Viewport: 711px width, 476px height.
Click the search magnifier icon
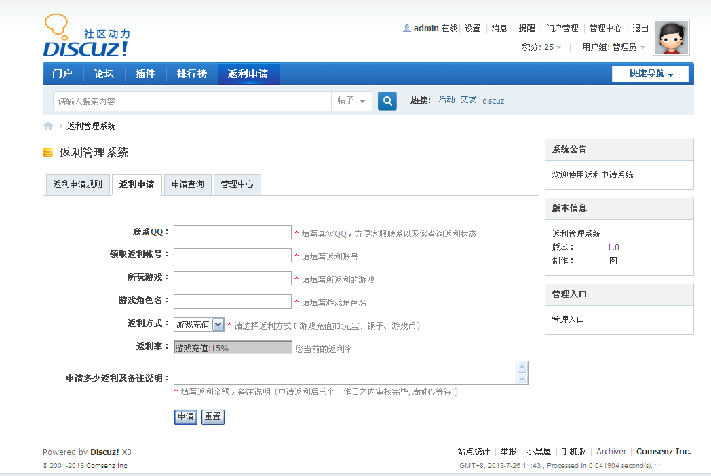click(x=387, y=100)
